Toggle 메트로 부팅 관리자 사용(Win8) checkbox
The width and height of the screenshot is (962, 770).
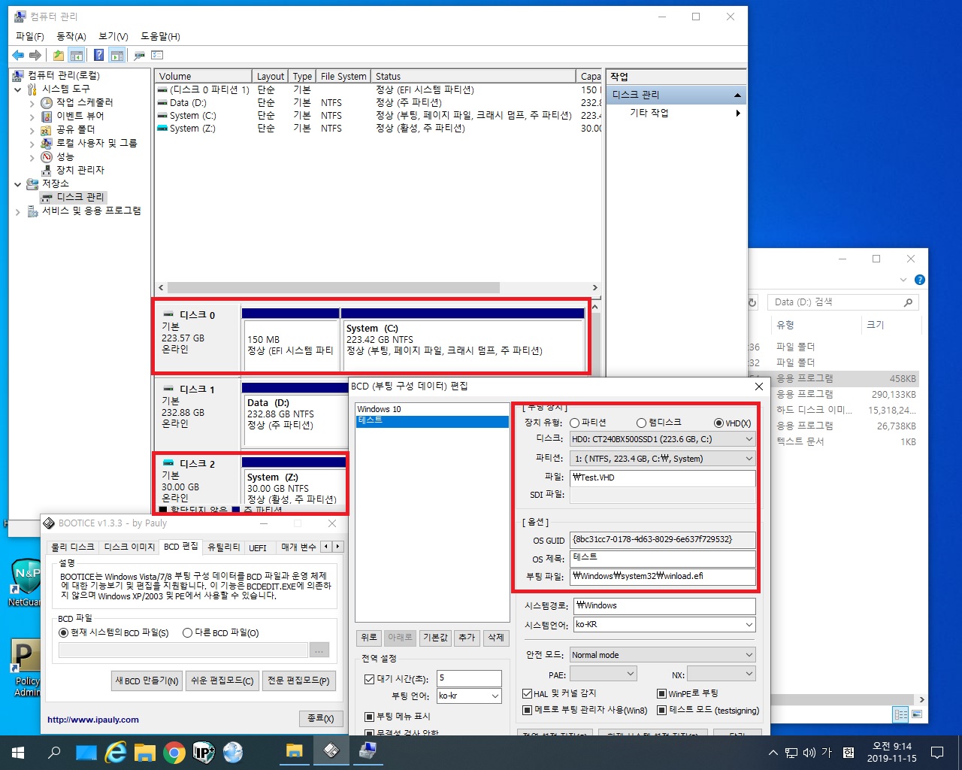527,710
